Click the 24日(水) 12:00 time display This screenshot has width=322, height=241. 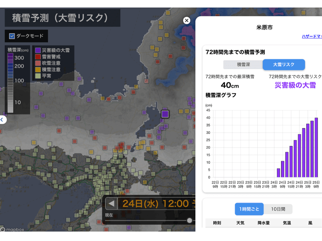click(x=155, y=204)
